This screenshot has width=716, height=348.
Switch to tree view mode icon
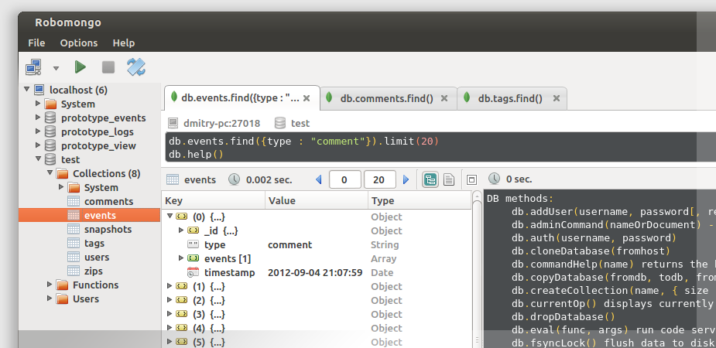pos(430,179)
